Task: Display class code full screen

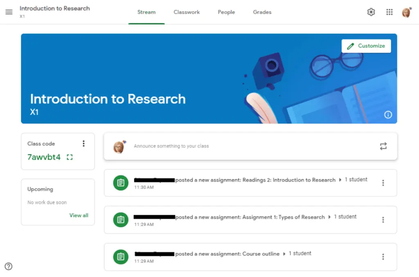Action: pos(70,157)
